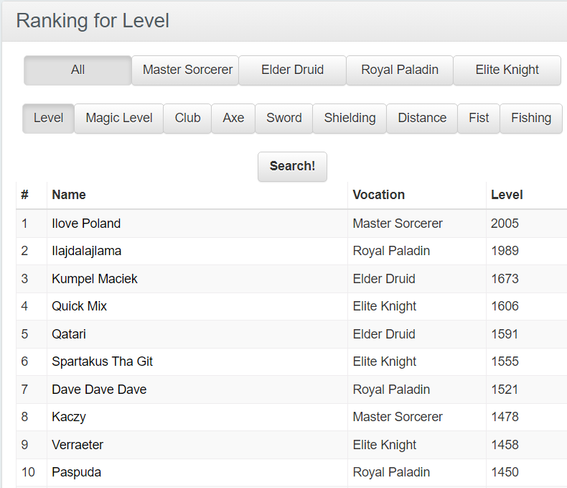Switch to Club skill ranking
Image resolution: width=567 pixels, height=488 pixels.
tap(187, 119)
